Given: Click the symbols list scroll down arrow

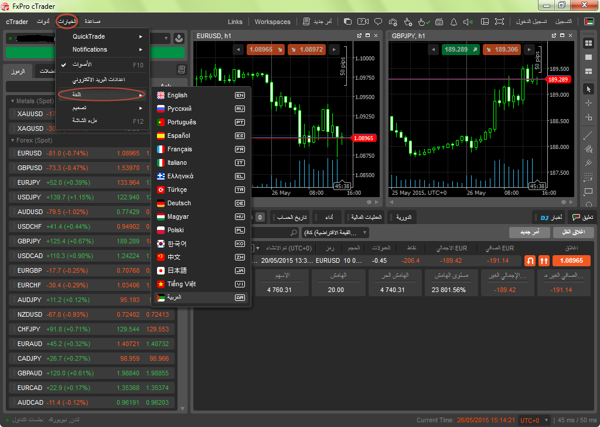Looking at the screenshot, I should tap(183, 409).
